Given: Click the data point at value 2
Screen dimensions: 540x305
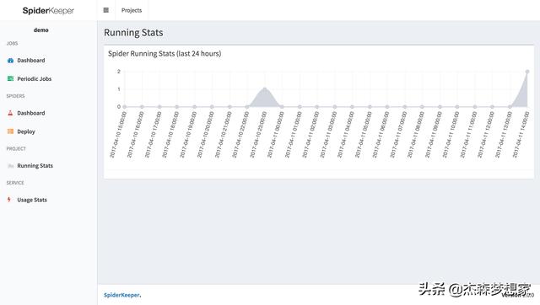Looking at the screenshot, I should (527, 72).
